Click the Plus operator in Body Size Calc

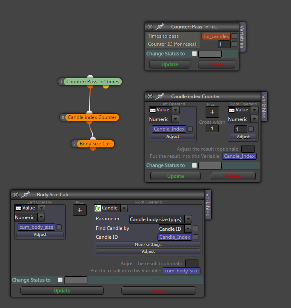pyautogui.click(x=80, y=210)
